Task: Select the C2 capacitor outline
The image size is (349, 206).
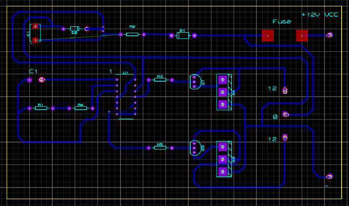Action: [75, 29]
